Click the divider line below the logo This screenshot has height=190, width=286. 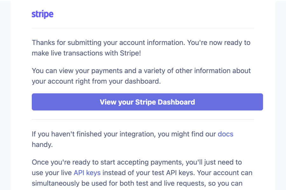coord(143,28)
